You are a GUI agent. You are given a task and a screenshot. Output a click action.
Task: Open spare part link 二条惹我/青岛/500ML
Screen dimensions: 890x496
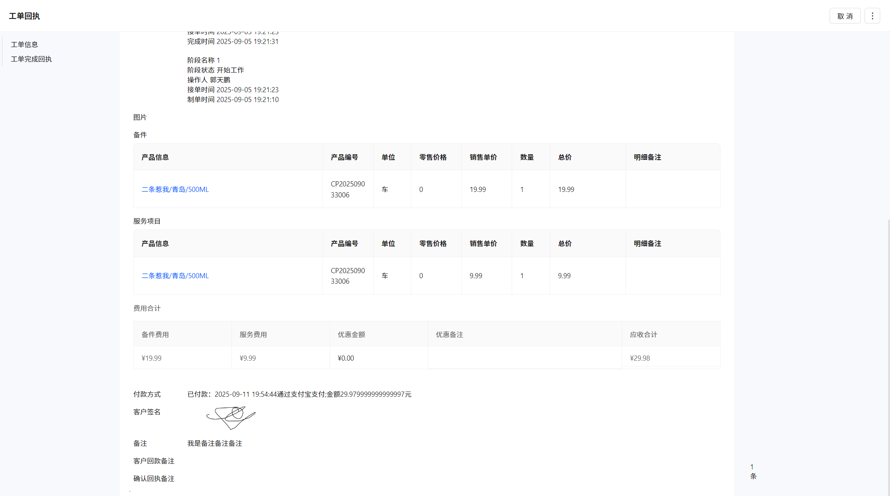[175, 190]
